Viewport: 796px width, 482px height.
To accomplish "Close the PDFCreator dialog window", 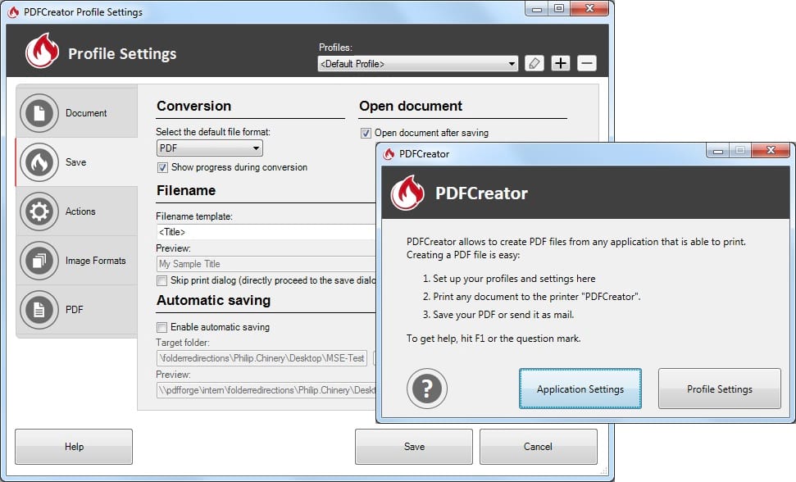I will (x=771, y=150).
